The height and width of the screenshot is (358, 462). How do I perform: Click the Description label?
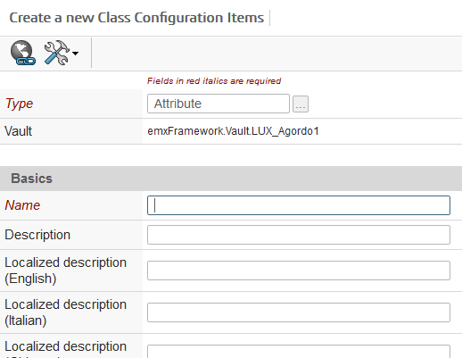37,235
